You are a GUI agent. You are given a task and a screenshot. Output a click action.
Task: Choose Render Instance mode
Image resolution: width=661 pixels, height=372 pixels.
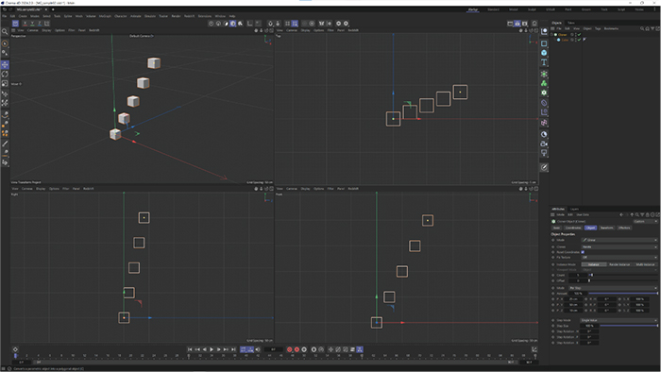click(x=619, y=264)
